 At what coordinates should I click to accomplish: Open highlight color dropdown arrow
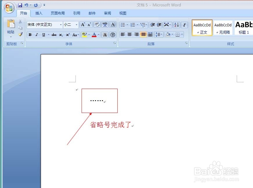pos(89,34)
